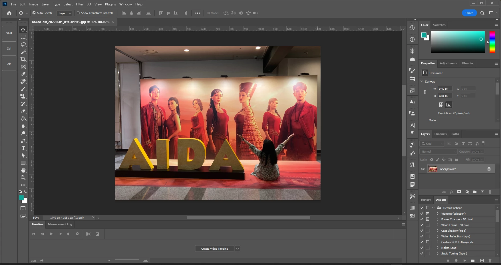Open dropdown arrow beside Create Video Timeline

pos(237,248)
